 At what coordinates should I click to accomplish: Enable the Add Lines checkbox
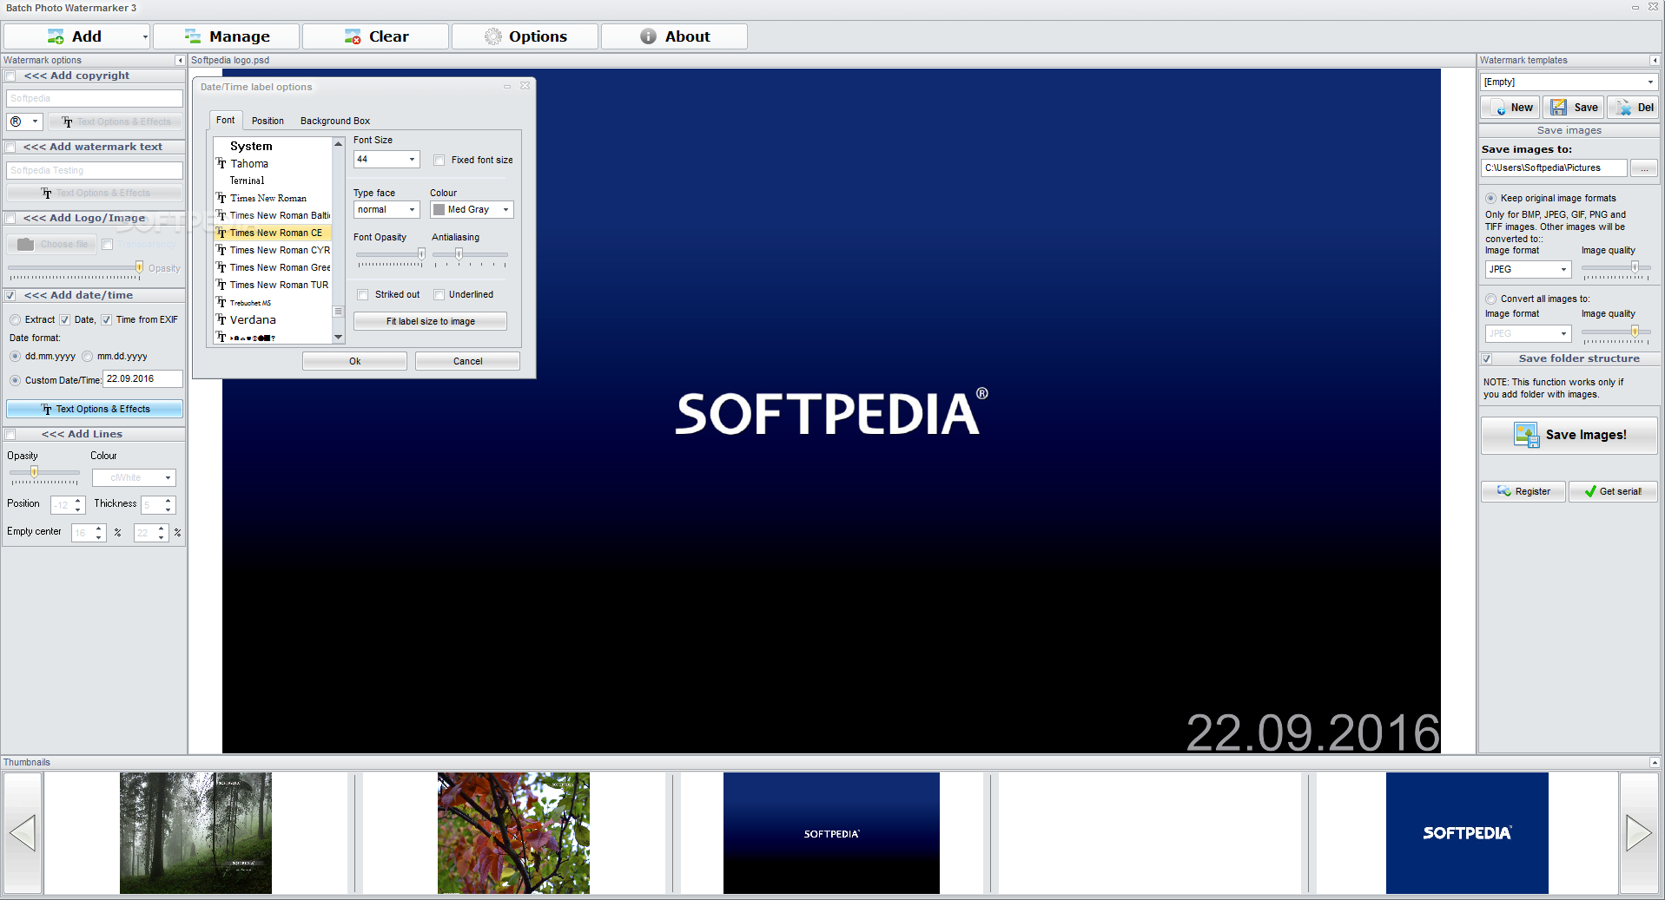[10, 435]
